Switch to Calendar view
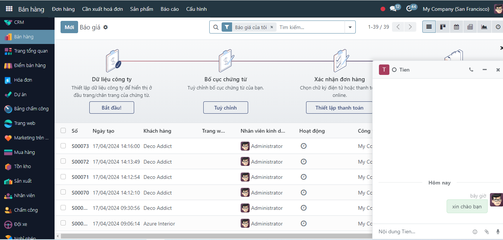The image size is (503, 240). coord(456,27)
